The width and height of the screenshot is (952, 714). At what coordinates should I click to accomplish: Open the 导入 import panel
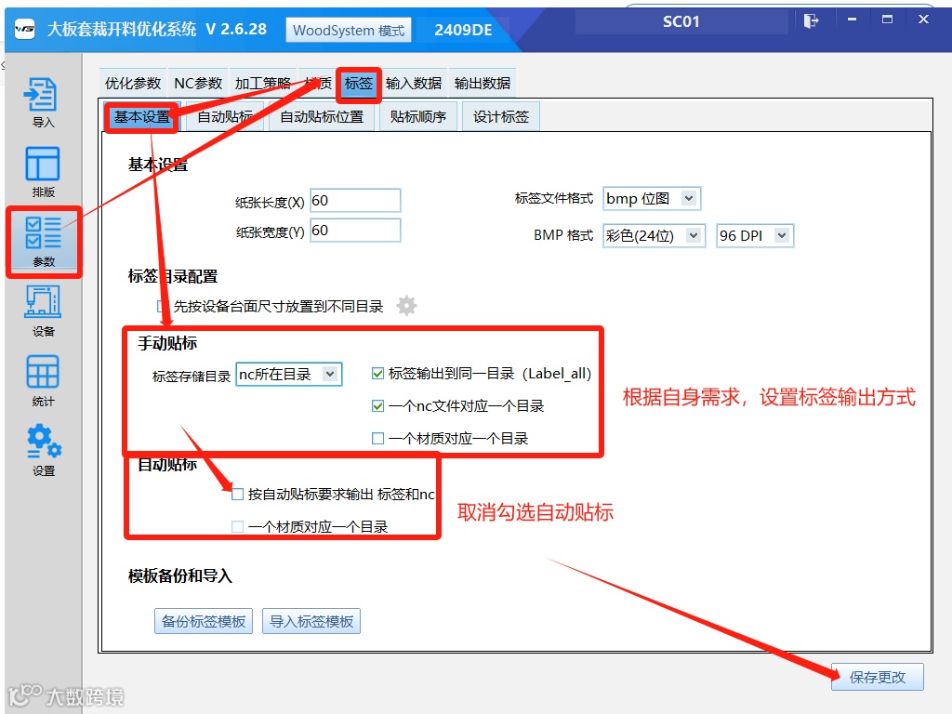pos(42,102)
